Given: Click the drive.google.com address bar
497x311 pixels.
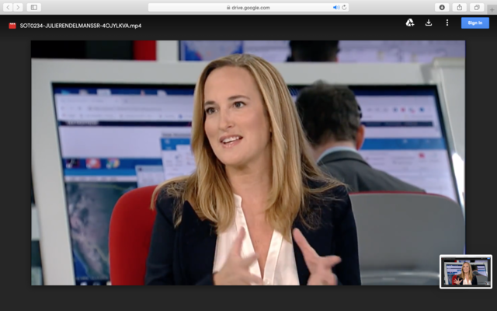Looking at the screenshot, I should click(248, 7).
